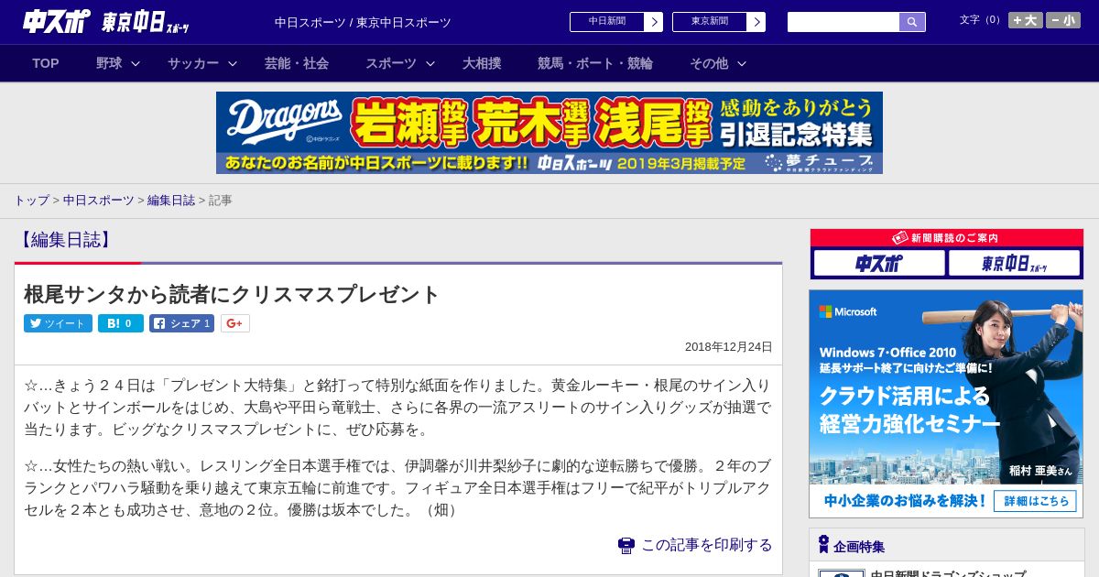Expand the サッカー dropdown chevron
The width and height of the screenshot is (1099, 577).
point(233,63)
